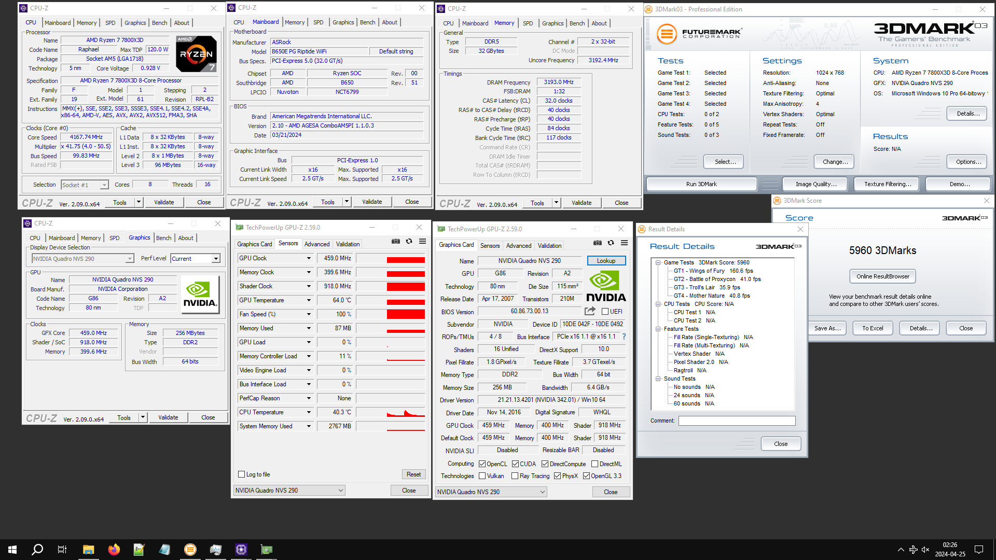The width and height of the screenshot is (996, 560).
Task: Click Futuremark logo in 3DMark03 window
Action: pos(699,34)
